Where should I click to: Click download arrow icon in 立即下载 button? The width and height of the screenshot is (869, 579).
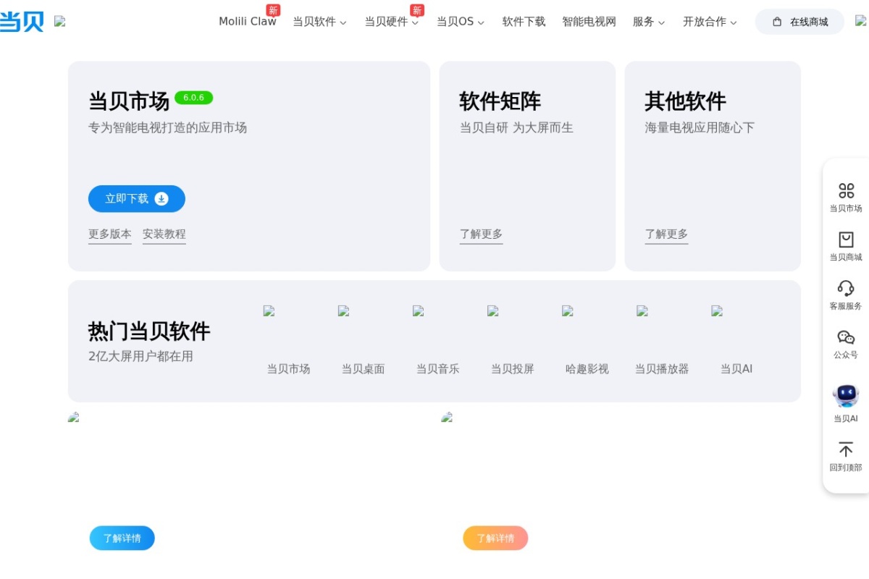click(161, 198)
